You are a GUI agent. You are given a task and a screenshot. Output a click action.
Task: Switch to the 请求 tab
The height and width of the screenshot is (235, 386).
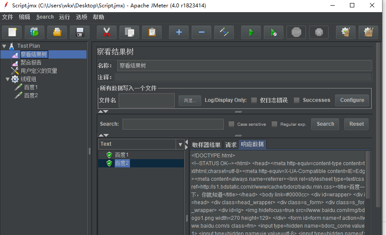click(x=231, y=145)
